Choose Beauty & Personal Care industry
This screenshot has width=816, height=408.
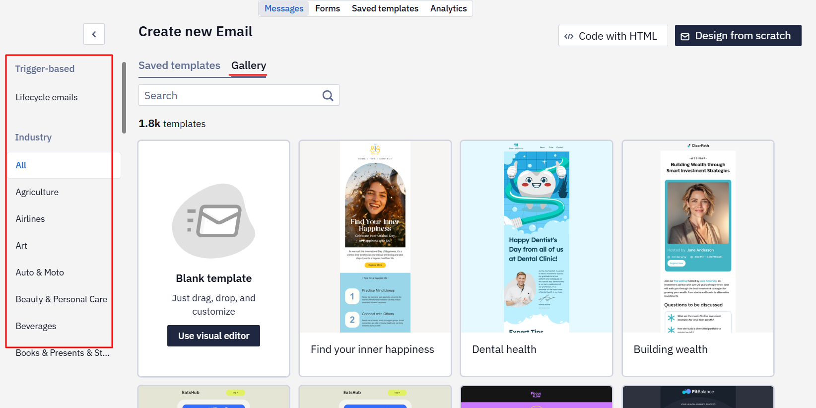62,299
